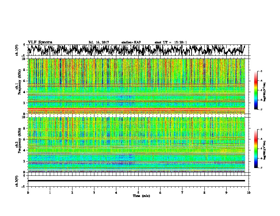Click the flat ch.3 voltage trace line
This screenshot has width=280, height=216.
tap(136, 181)
